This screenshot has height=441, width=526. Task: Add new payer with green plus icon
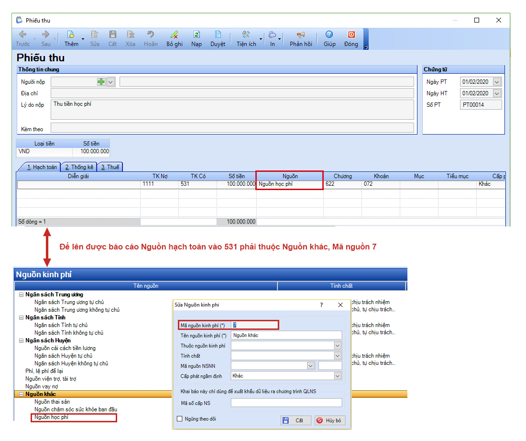coord(101,81)
